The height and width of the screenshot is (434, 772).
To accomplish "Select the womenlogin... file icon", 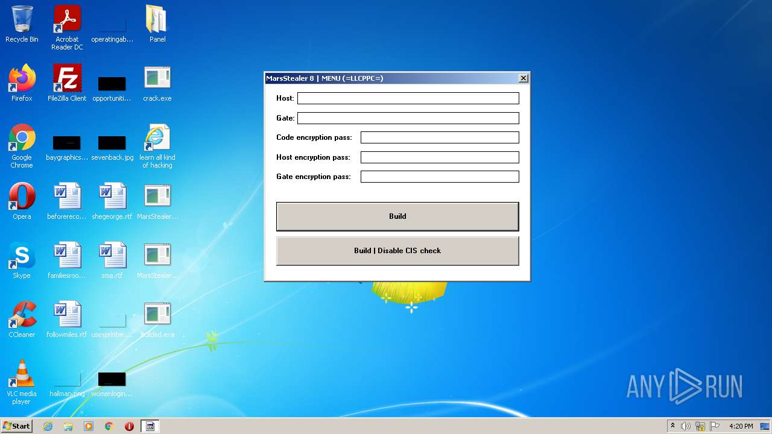I will click(x=112, y=385).
